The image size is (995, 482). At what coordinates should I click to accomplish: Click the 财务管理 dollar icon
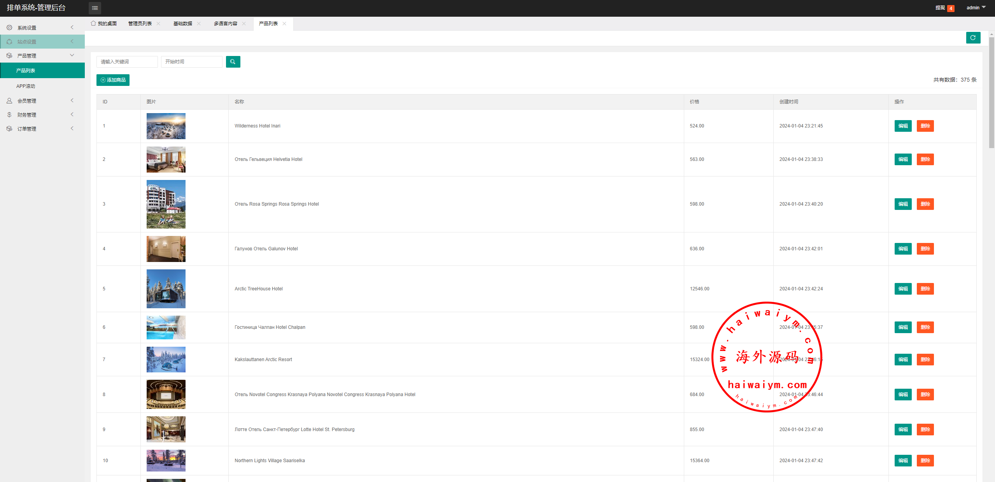9,115
